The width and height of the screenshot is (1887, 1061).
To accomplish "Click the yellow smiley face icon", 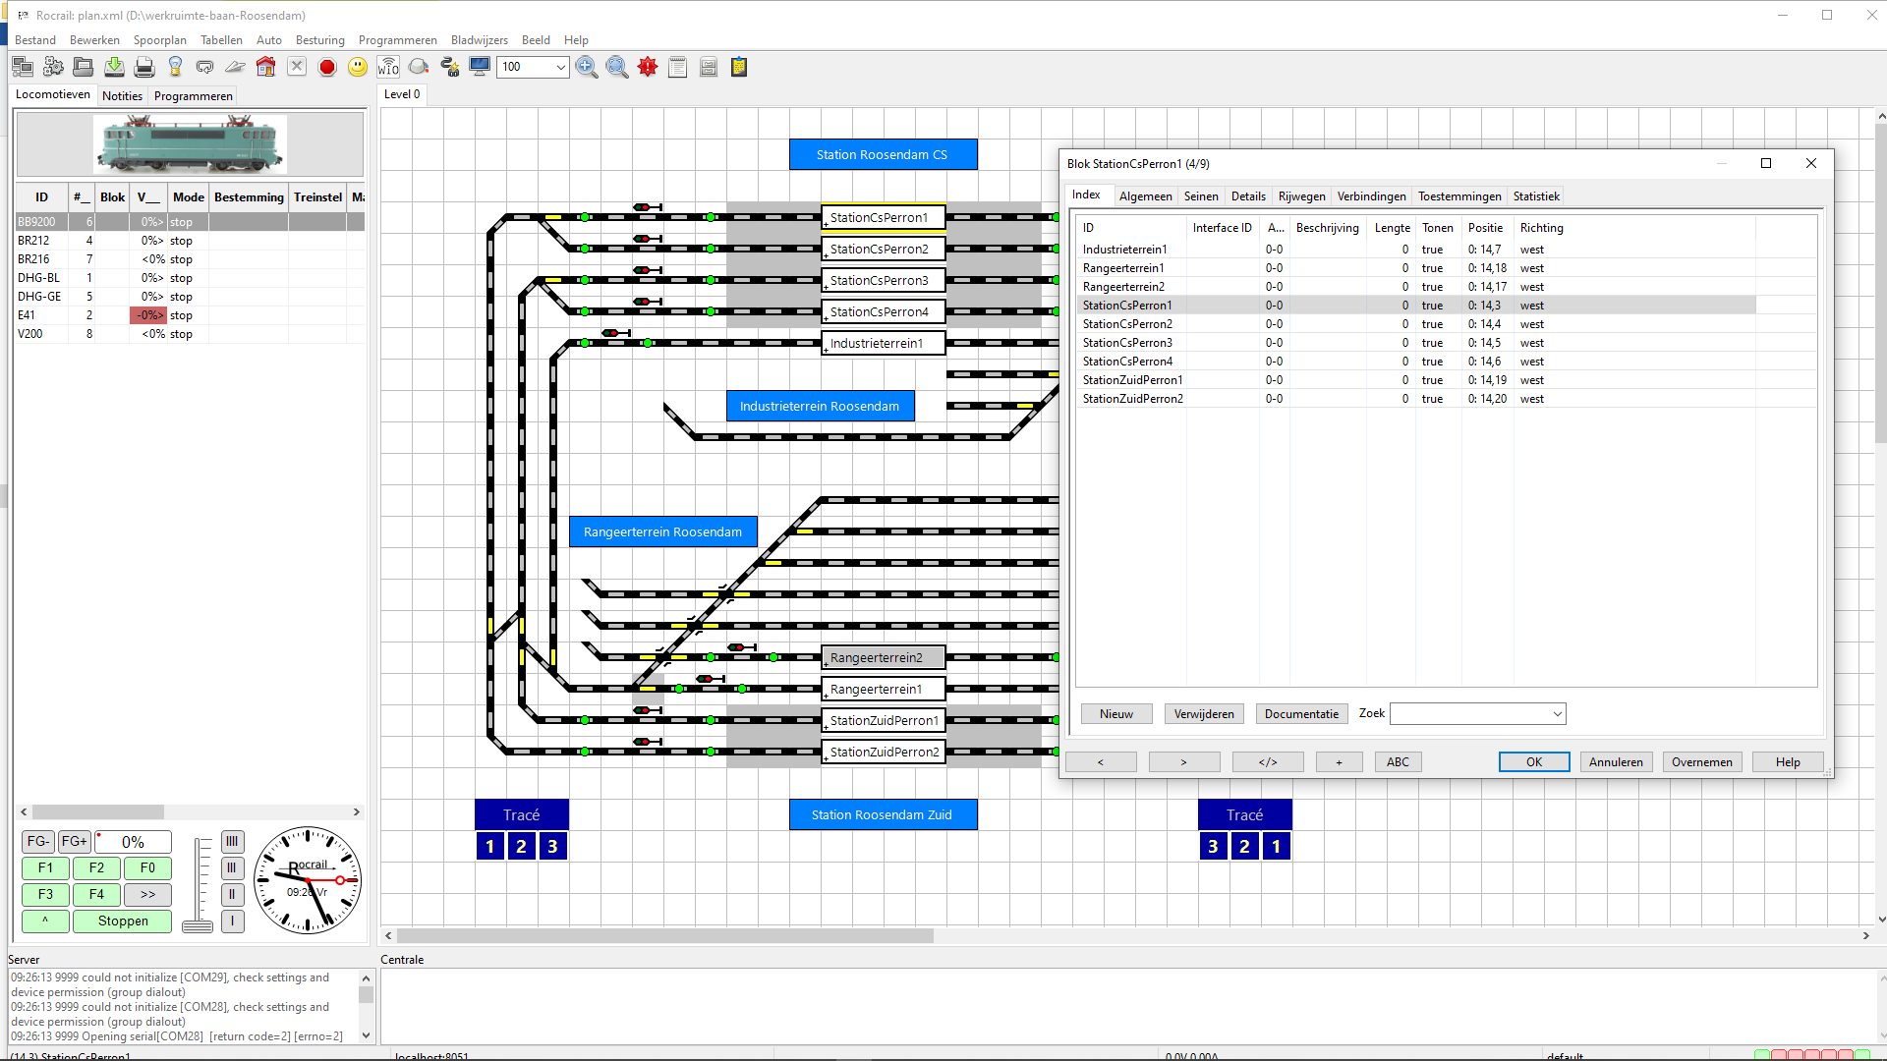I will 358,67.
